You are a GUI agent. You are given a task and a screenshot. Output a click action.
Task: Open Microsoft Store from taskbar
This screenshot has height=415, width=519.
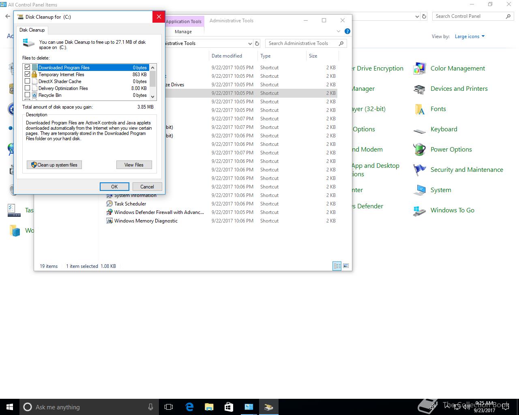tap(229, 407)
